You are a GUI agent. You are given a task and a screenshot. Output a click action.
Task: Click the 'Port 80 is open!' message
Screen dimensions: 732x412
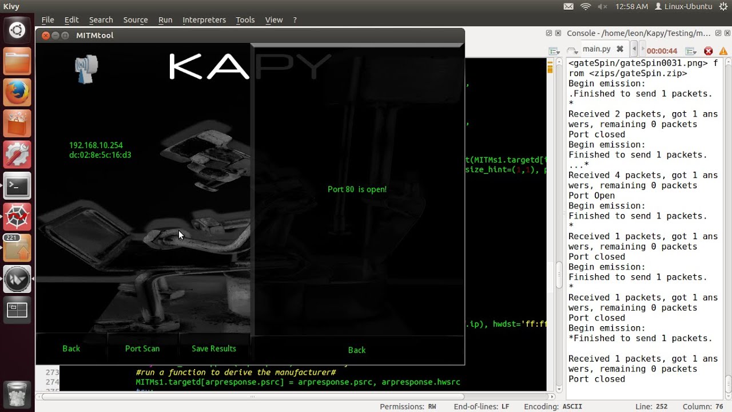tap(357, 189)
